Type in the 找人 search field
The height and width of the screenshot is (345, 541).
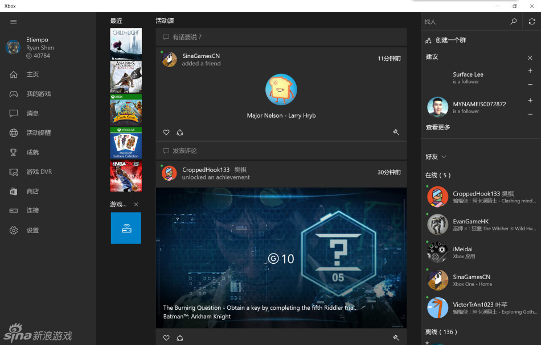[464, 22]
